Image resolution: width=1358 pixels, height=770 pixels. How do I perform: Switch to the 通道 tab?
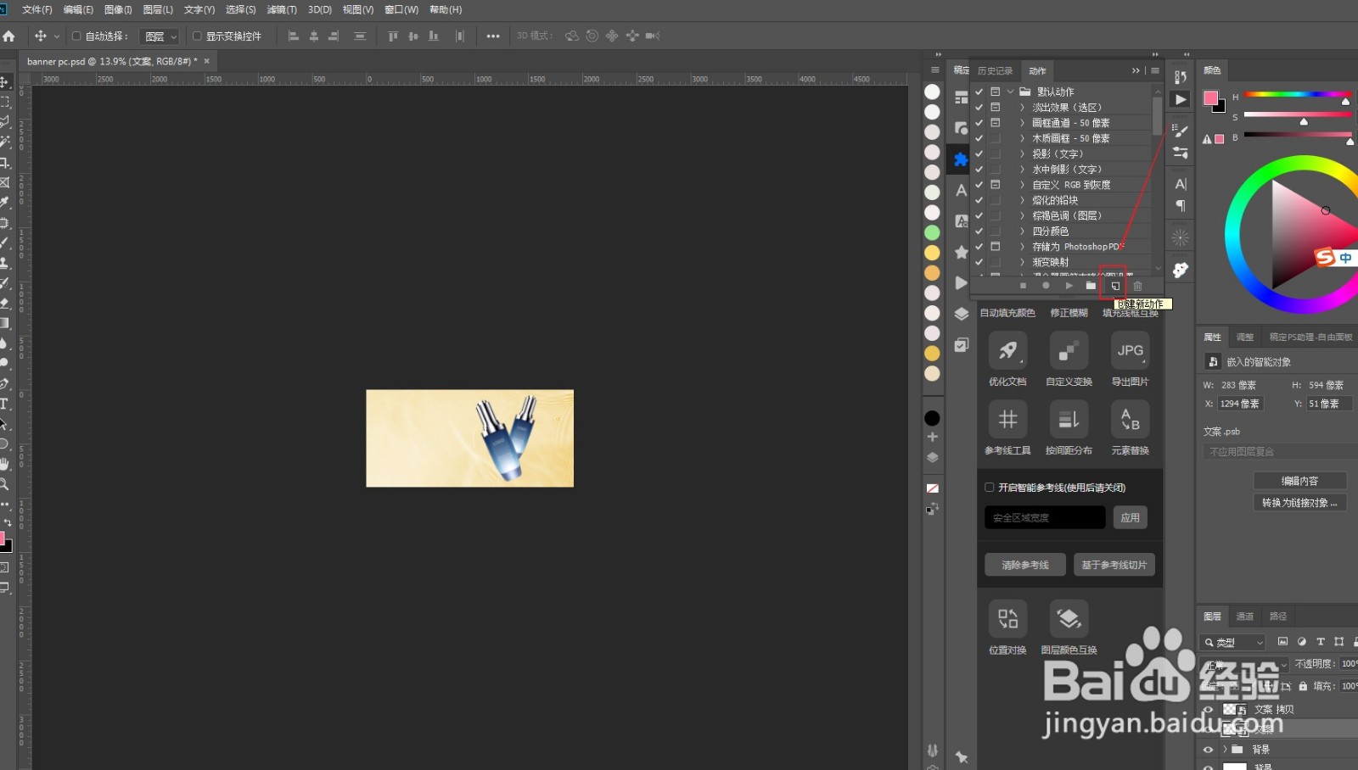point(1245,617)
